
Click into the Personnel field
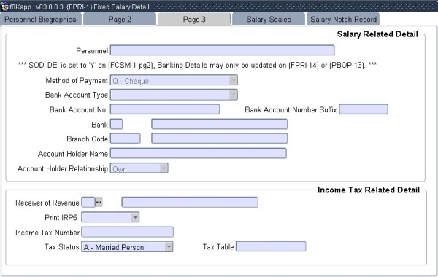tap(223, 50)
